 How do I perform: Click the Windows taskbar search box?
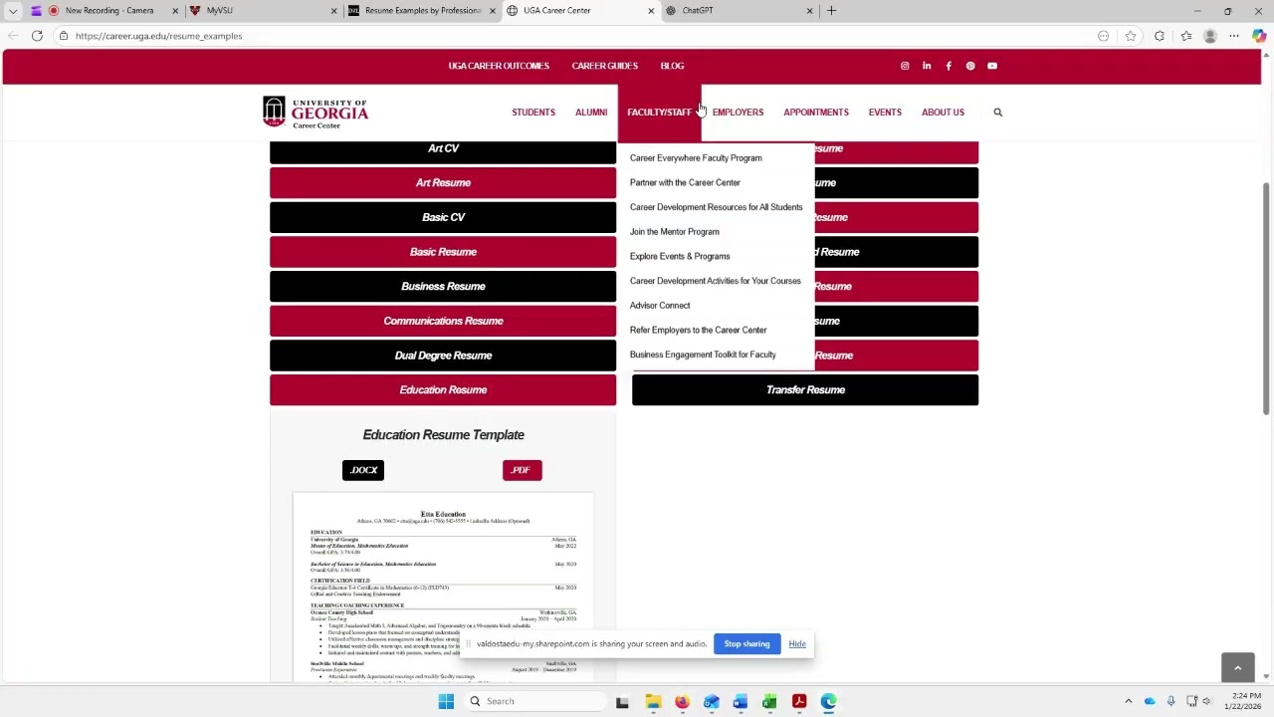pyautogui.click(x=534, y=701)
